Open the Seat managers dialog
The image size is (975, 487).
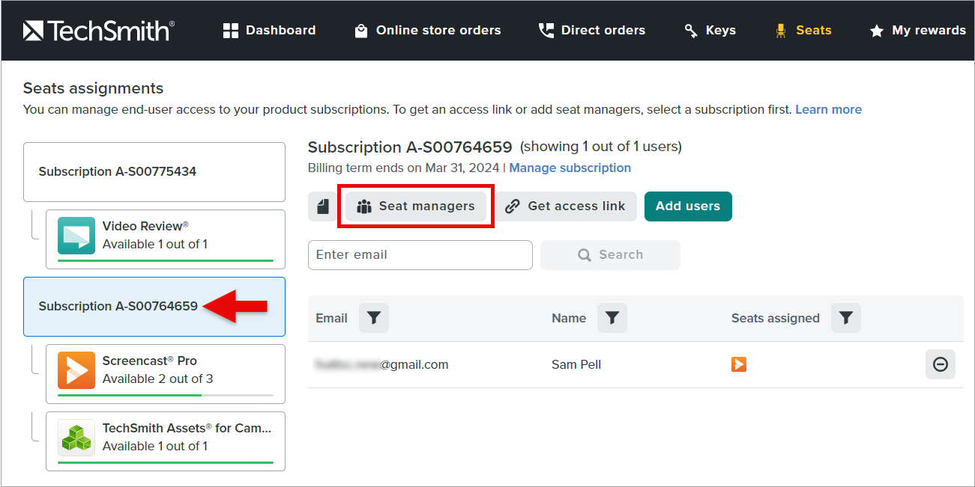(x=416, y=206)
